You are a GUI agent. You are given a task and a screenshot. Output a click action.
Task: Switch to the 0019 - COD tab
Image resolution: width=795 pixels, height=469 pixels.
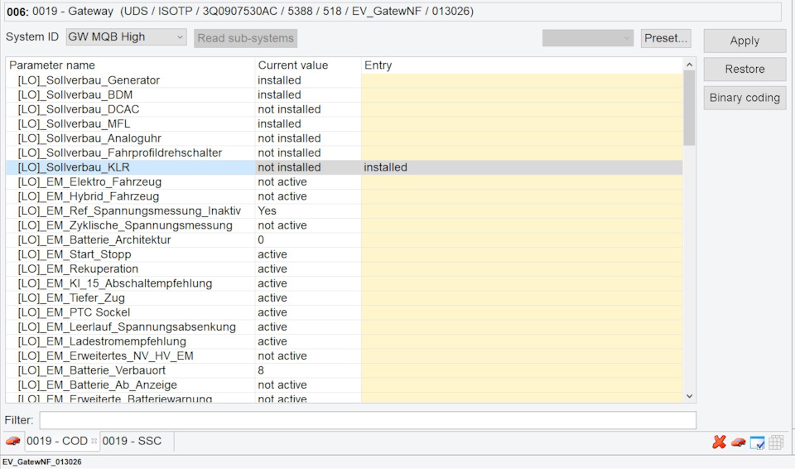(57, 441)
